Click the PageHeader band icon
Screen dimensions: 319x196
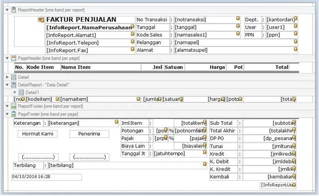pos(13,58)
